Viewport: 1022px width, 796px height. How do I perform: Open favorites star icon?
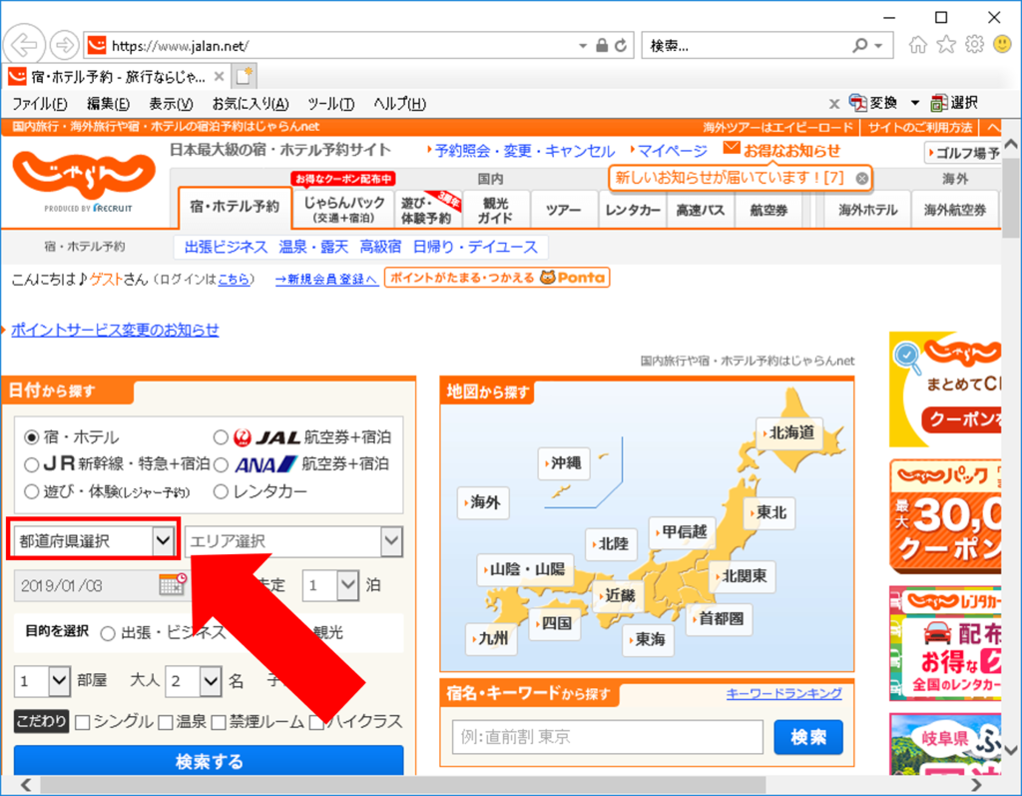point(946,45)
